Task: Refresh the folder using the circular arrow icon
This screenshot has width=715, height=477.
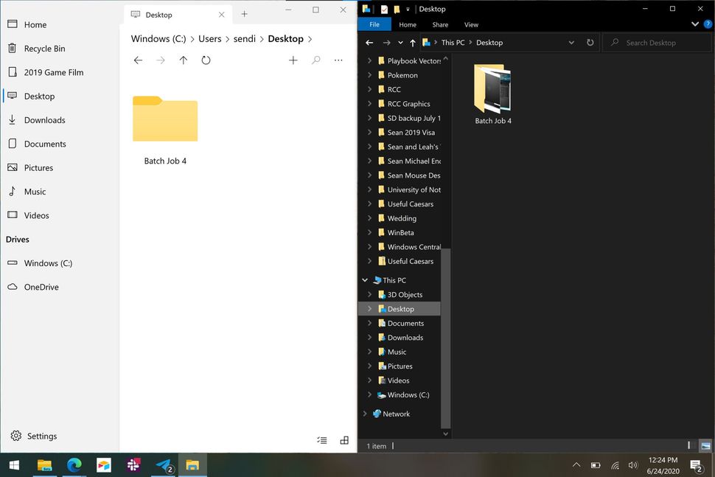Action: pos(206,60)
